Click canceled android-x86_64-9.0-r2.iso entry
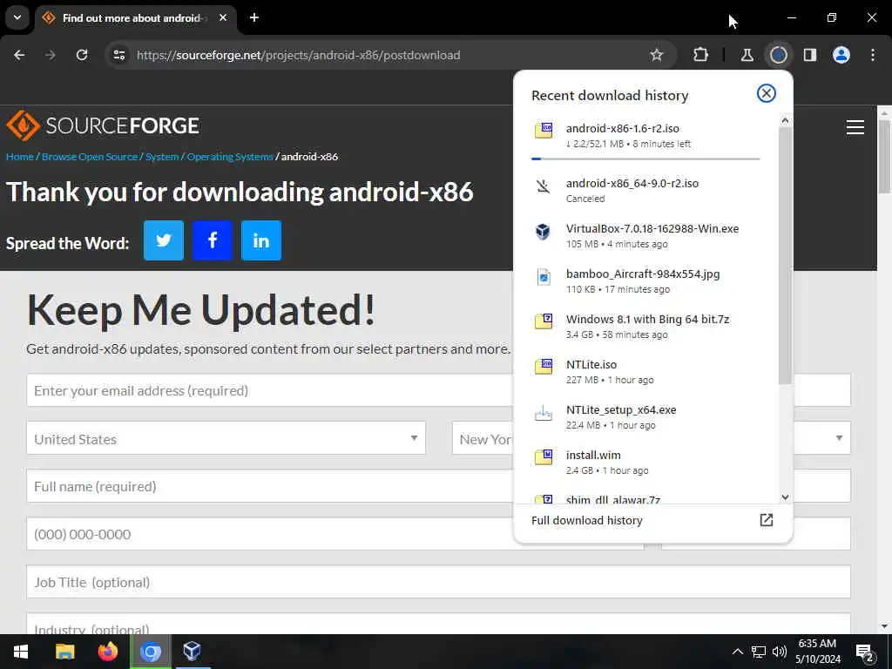The width and height of the screenshot is (892, 669). [x=645, y=190]
